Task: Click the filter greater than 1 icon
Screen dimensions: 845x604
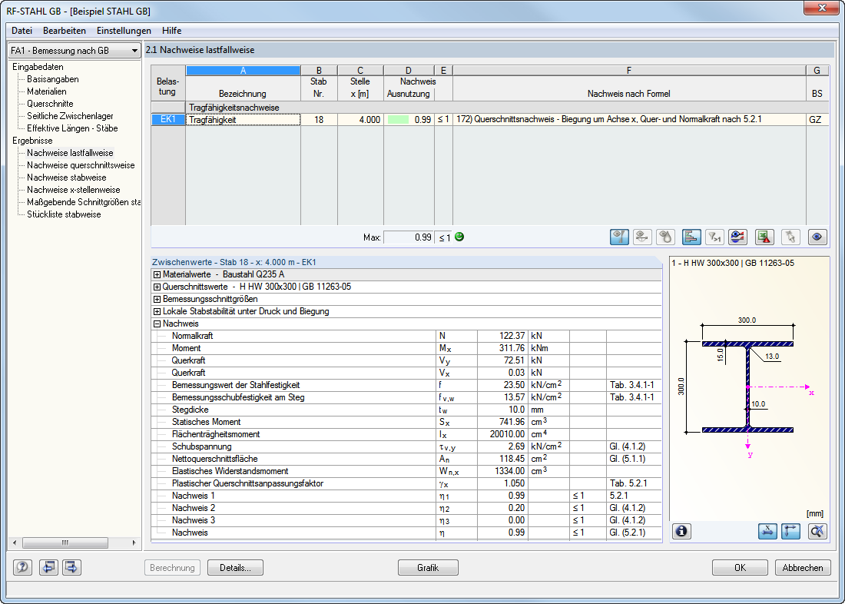Action: [714, 237]
